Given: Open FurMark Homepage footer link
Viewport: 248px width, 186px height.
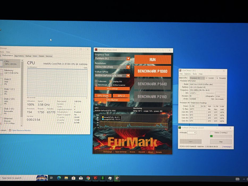Looking at the screenshot, I should click(x=108, y=152).
